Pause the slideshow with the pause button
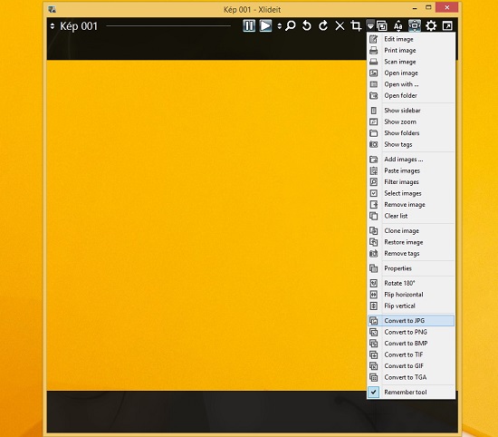Image resolution: width=498 pixels, height=437 pixels. click(x=249, y=25)
